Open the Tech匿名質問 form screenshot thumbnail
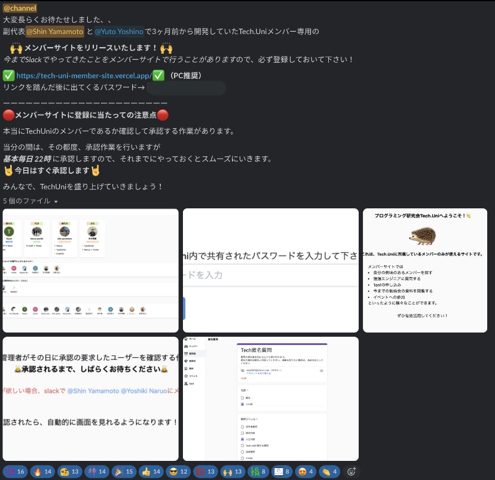Screen dimensions: 495x480 pyautogui.click(x=271, y=399)
